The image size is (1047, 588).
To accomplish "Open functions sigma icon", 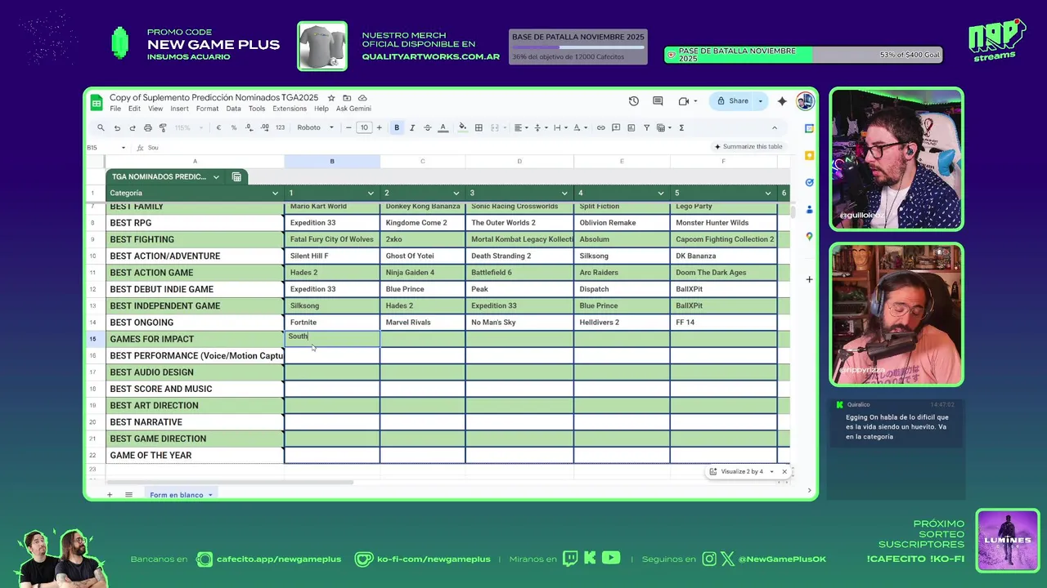I will 681,127.
